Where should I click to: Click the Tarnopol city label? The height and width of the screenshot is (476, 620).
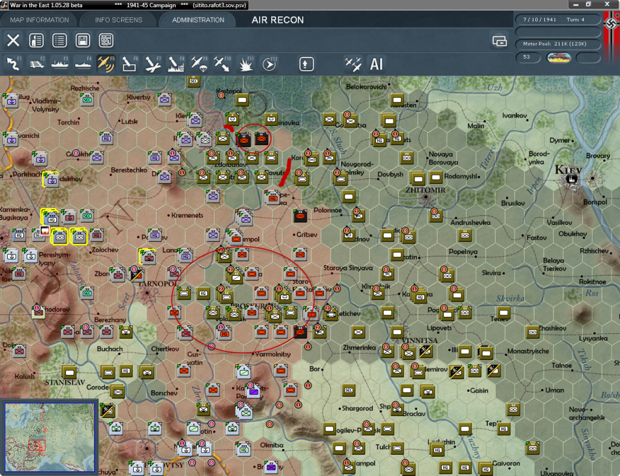pyautogui.click(x=157, y=284)
